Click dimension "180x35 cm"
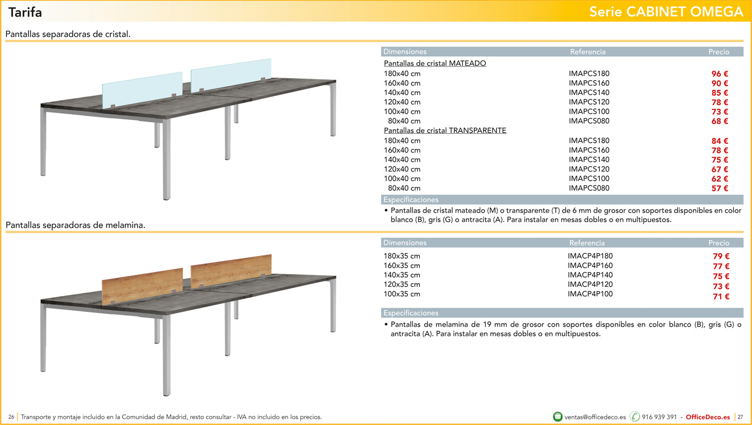Screen dimensions: 752x425 click(402, 256)
